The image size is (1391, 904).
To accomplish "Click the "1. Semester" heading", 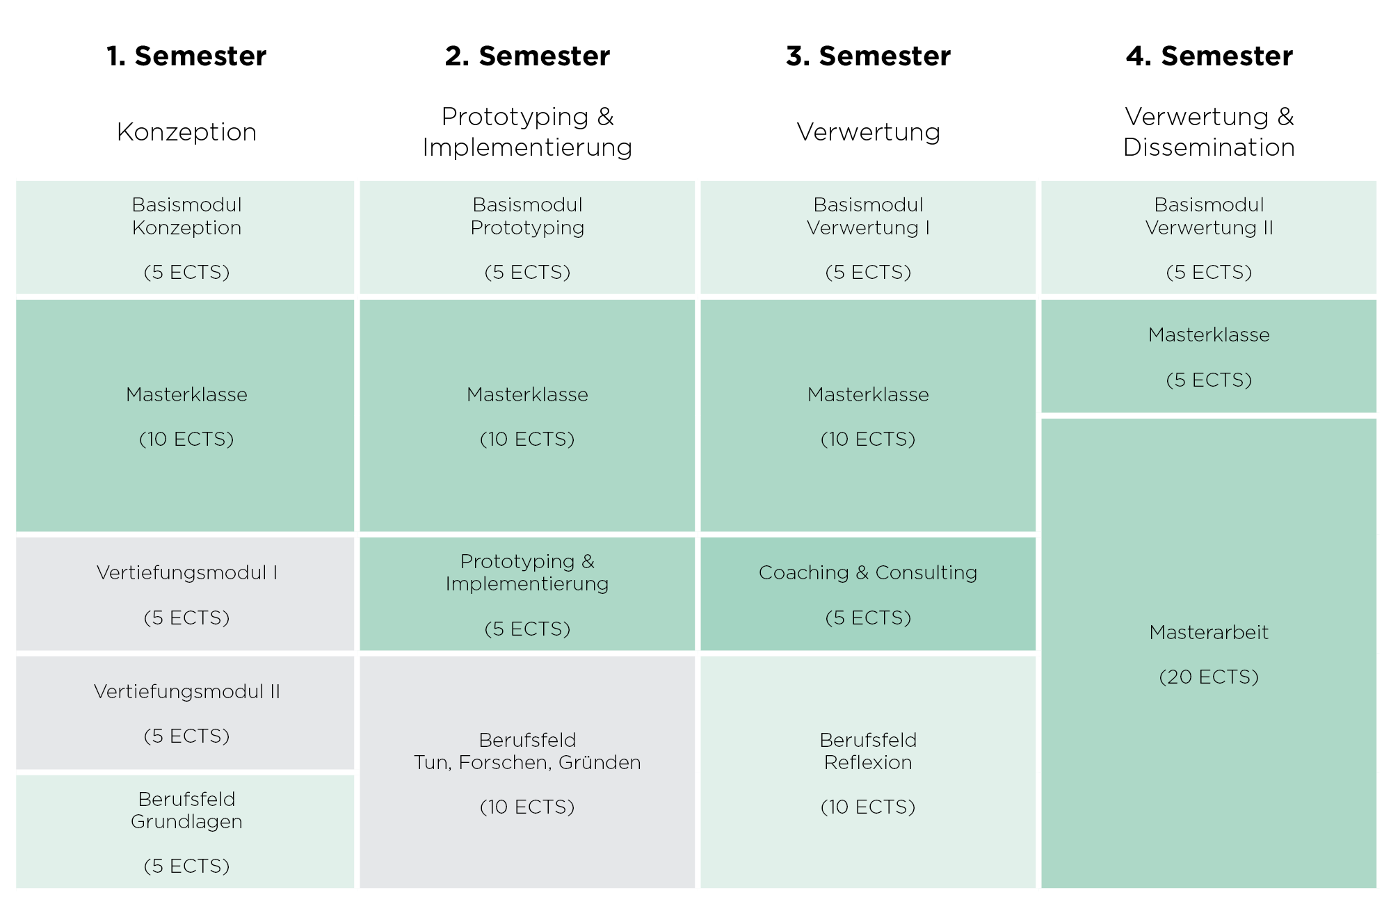I will click(186, 56).
